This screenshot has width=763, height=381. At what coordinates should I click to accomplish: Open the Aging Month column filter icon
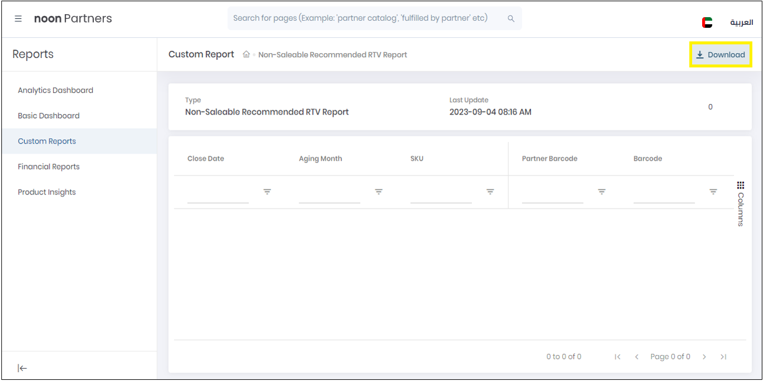379,192
